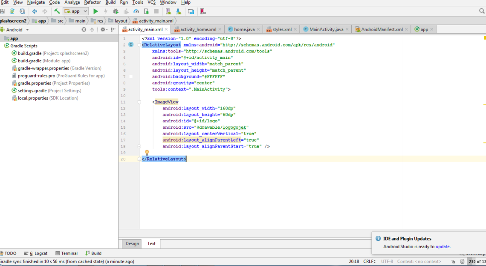Run the app with the green play button
Screen dimensions: 486x266
point(95,11)
